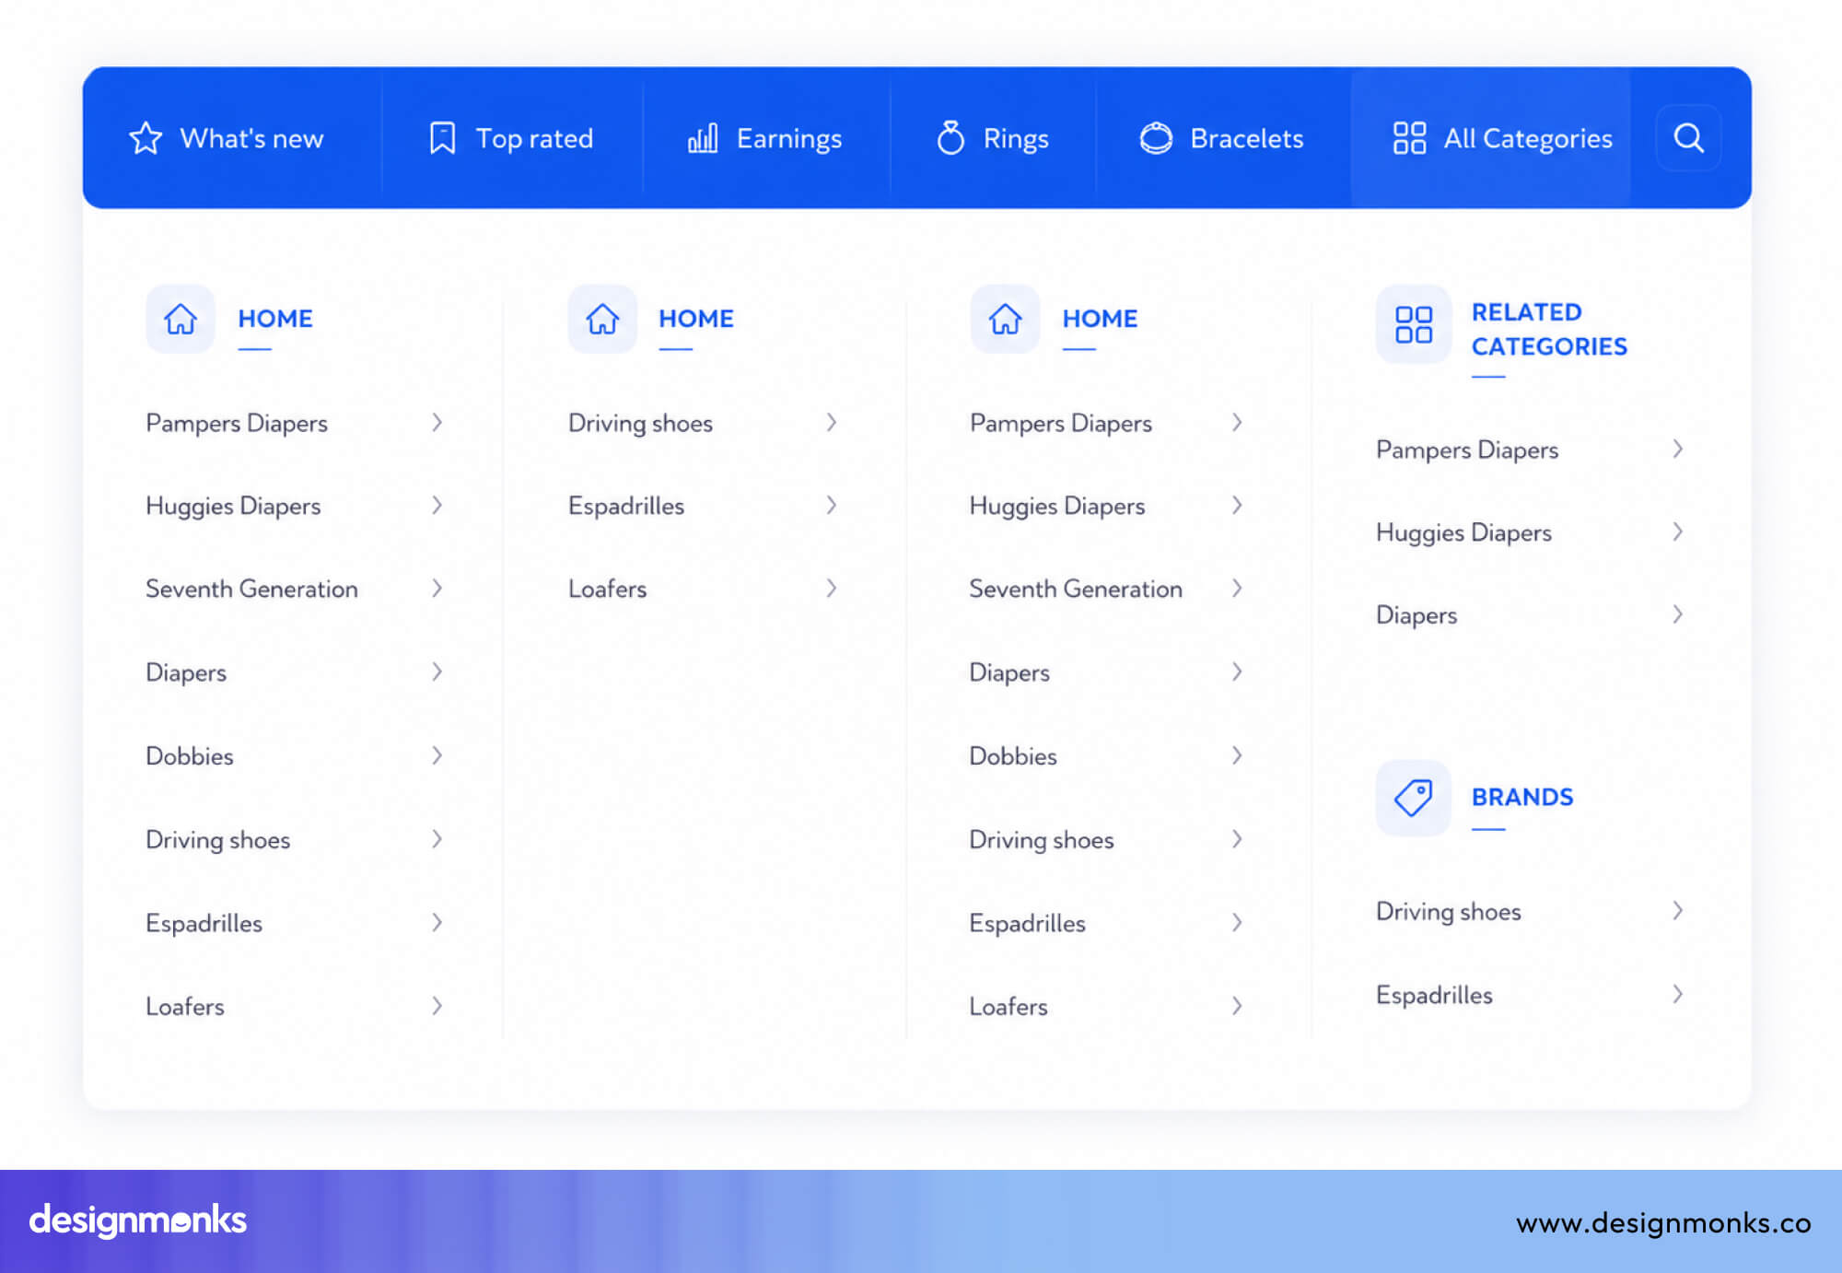The height and width of the screenshot is (1273, 1842).
Task: Click the Related Categories grid icon
Action: point(1414,324)
